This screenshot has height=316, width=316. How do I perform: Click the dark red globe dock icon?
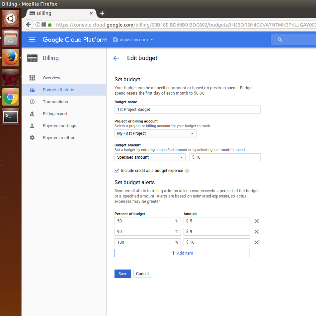(11, 77)
